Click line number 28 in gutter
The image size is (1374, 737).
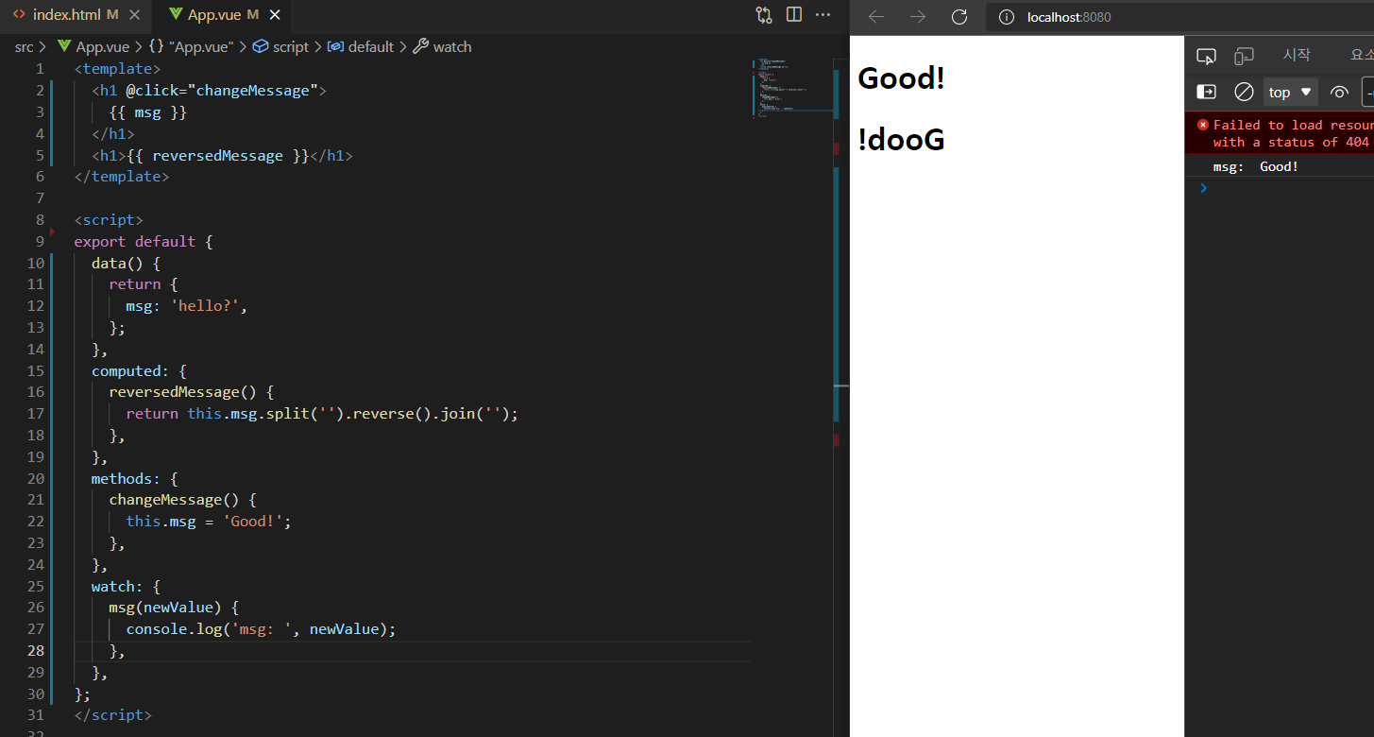[36, 650]
